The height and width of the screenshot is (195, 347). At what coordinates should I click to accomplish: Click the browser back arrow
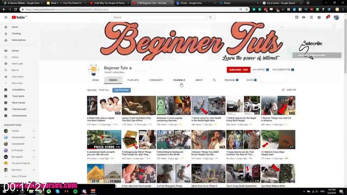[4, 10]
